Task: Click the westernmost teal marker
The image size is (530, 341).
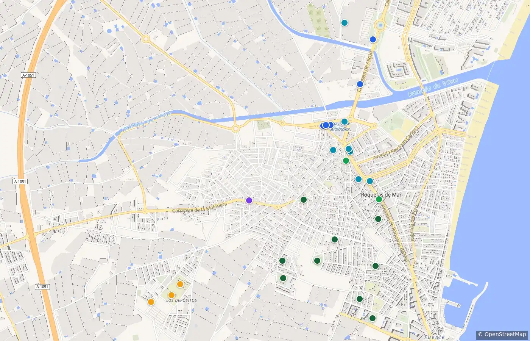Action: tap(333, 150)
